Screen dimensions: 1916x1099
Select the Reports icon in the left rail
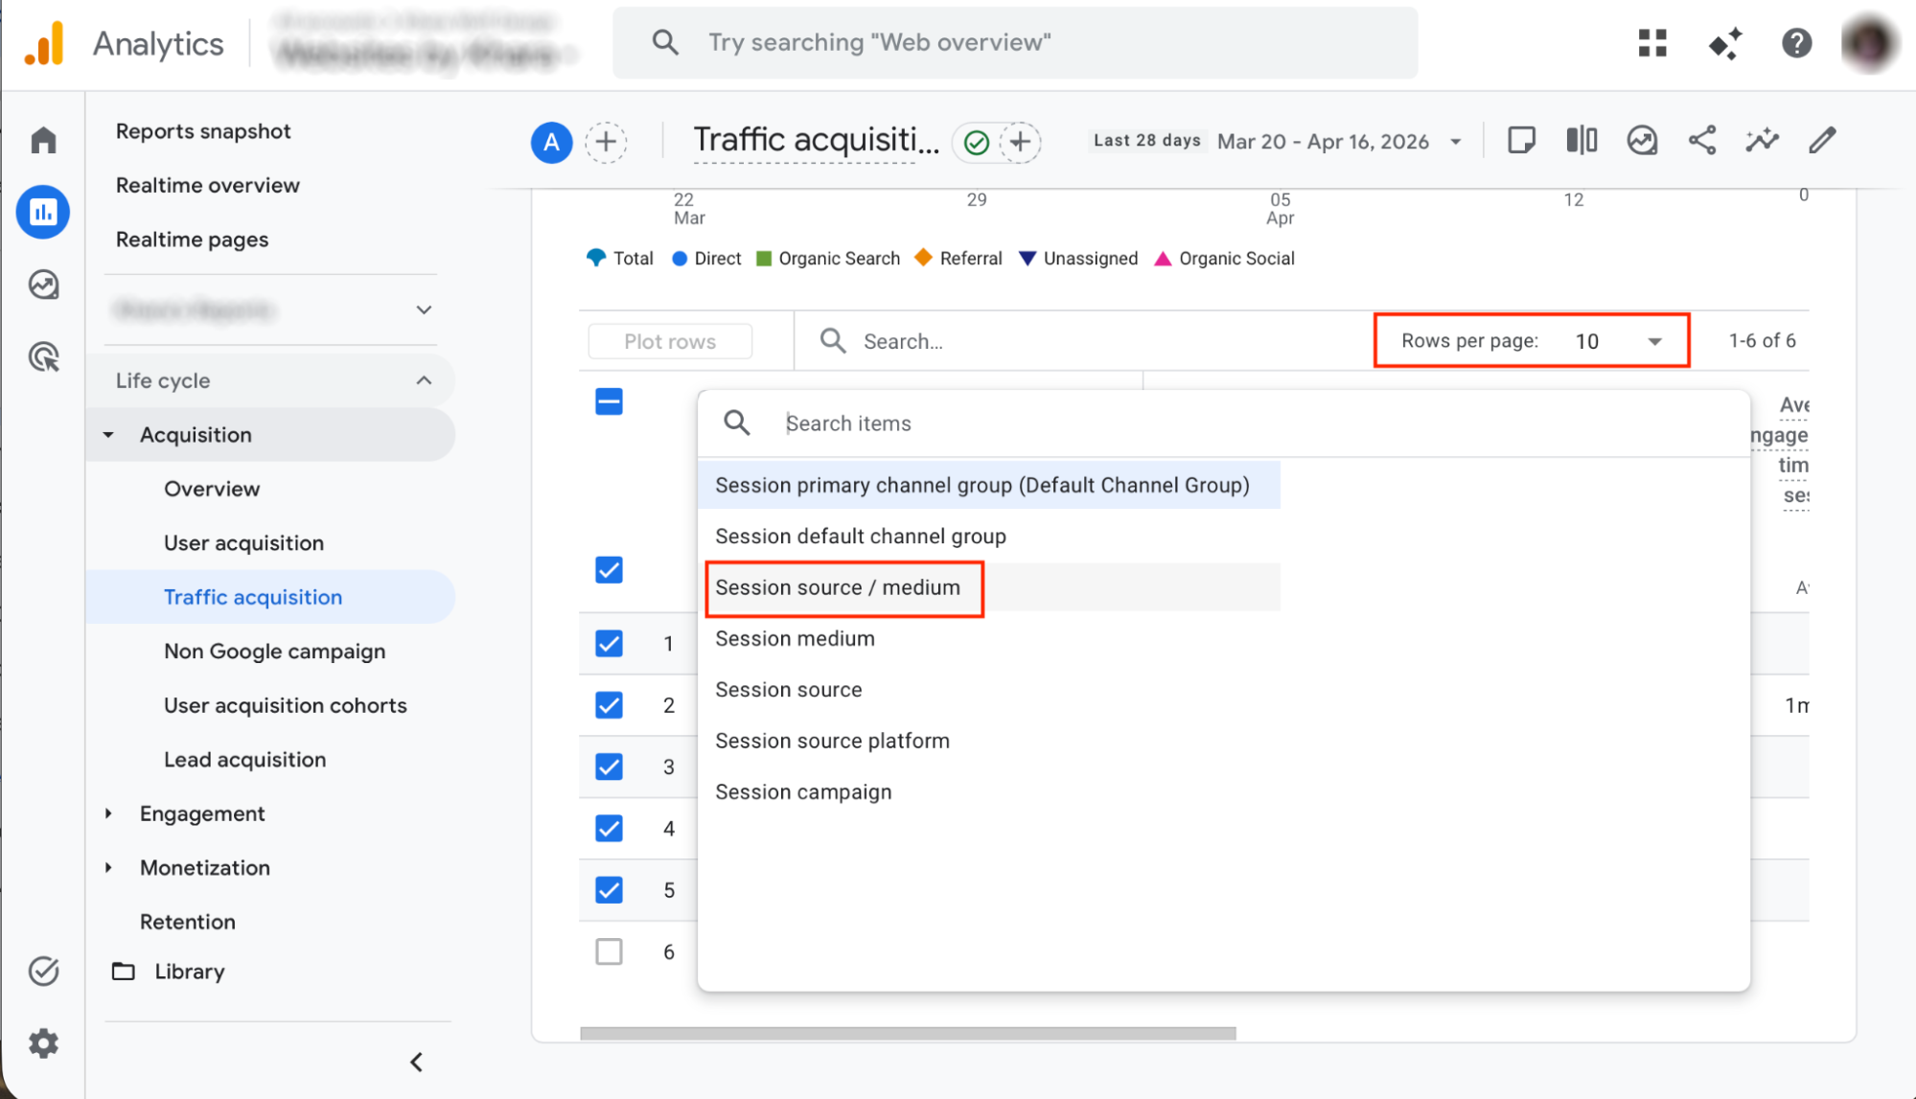43,212
